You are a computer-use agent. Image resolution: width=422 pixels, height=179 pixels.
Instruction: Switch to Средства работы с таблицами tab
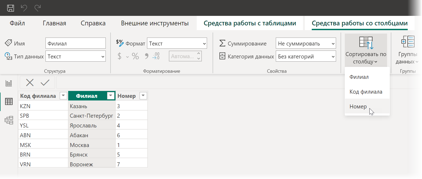click(x=250, y=23)
